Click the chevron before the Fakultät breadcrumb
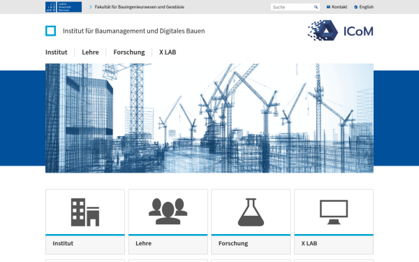419x262 pixels. pos(91,7)
